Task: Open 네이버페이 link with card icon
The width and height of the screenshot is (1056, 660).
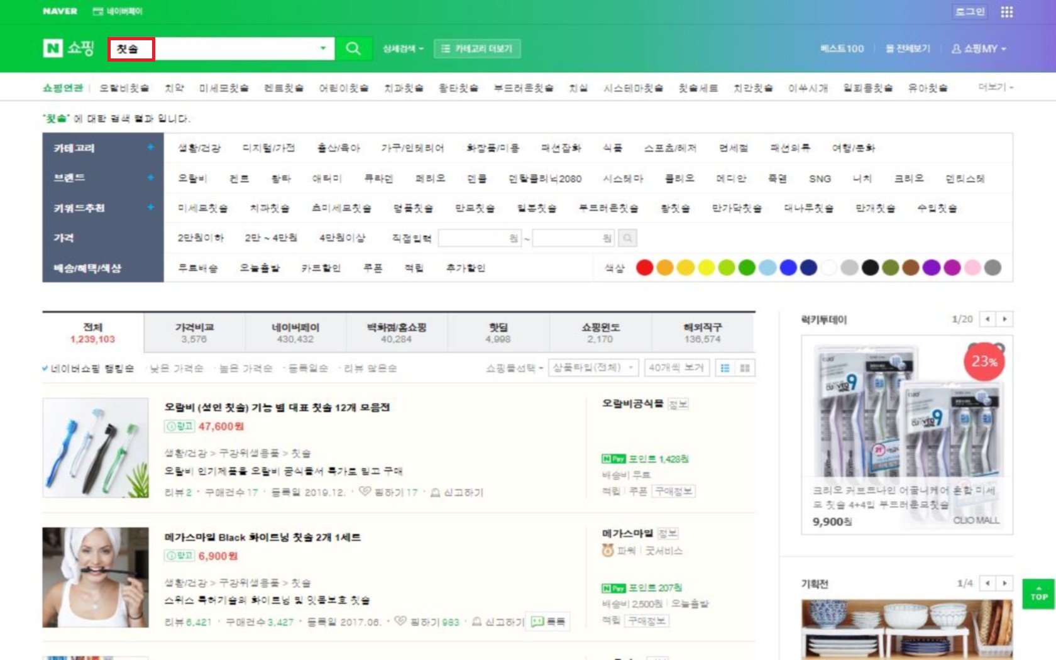Action: [x=118, y=11]
